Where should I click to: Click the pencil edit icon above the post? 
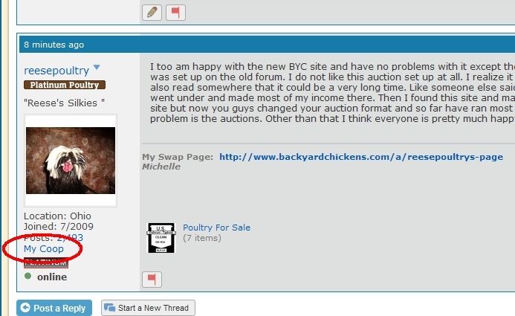(x=152, y=13)
